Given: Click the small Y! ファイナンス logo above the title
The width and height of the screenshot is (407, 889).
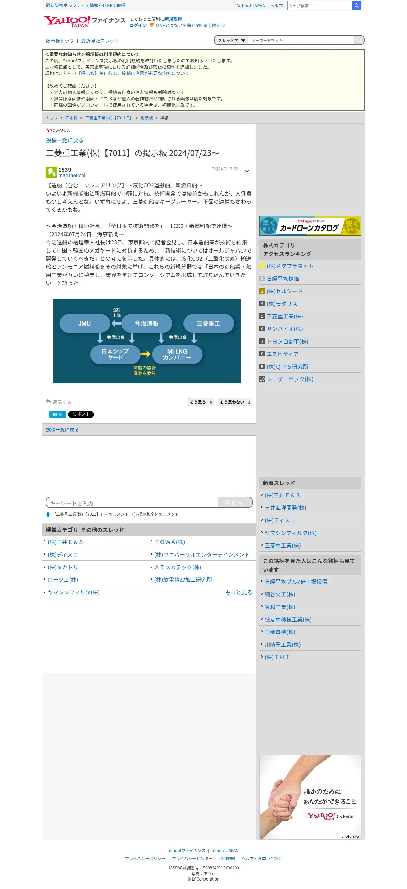Looking at the screenshot, I should (x=58, y=130).
